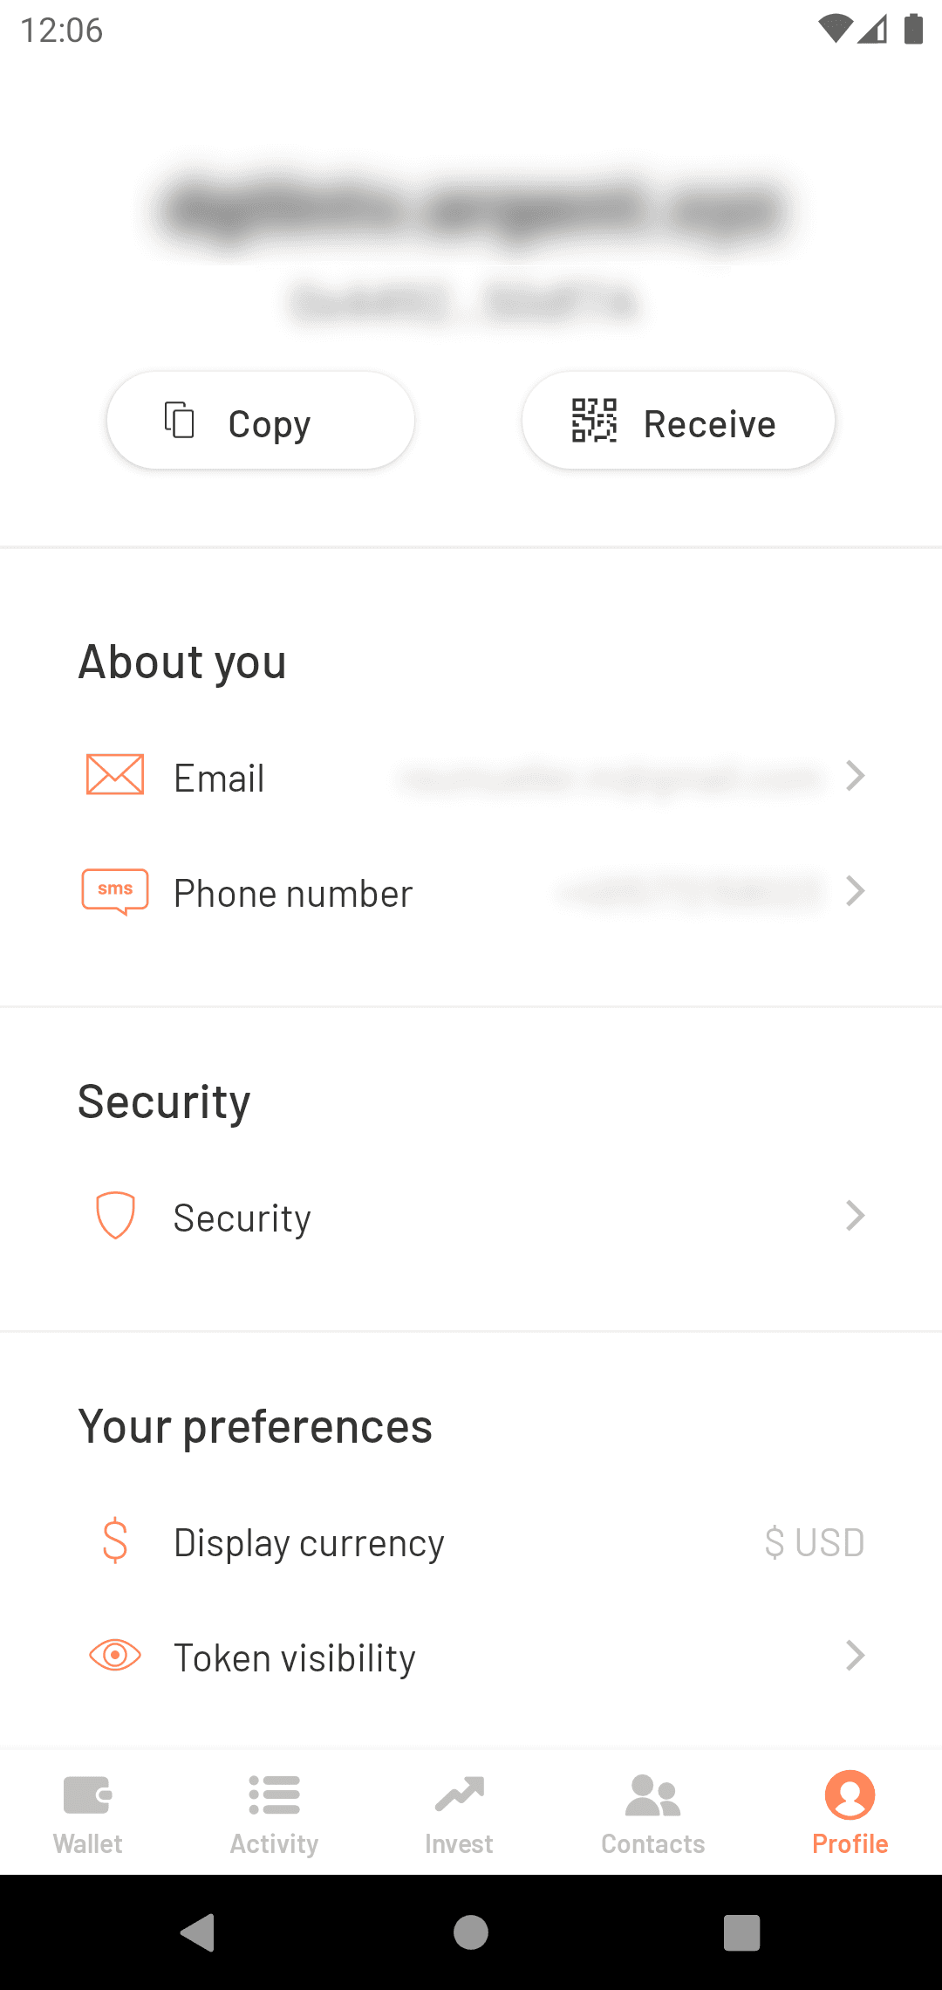The width and height of the screenshot is (942, 1990).
Task: Select the Profile tab
Action: point(850,1812)
